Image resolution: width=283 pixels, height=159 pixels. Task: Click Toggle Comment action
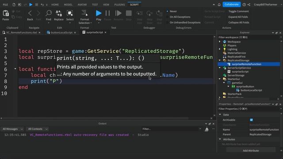tap(238, 11)
